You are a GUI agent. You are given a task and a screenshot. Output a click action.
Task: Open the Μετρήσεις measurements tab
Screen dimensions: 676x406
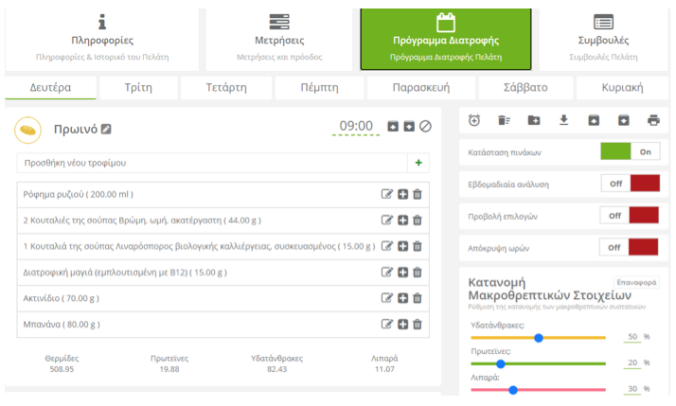pos(279,39)
